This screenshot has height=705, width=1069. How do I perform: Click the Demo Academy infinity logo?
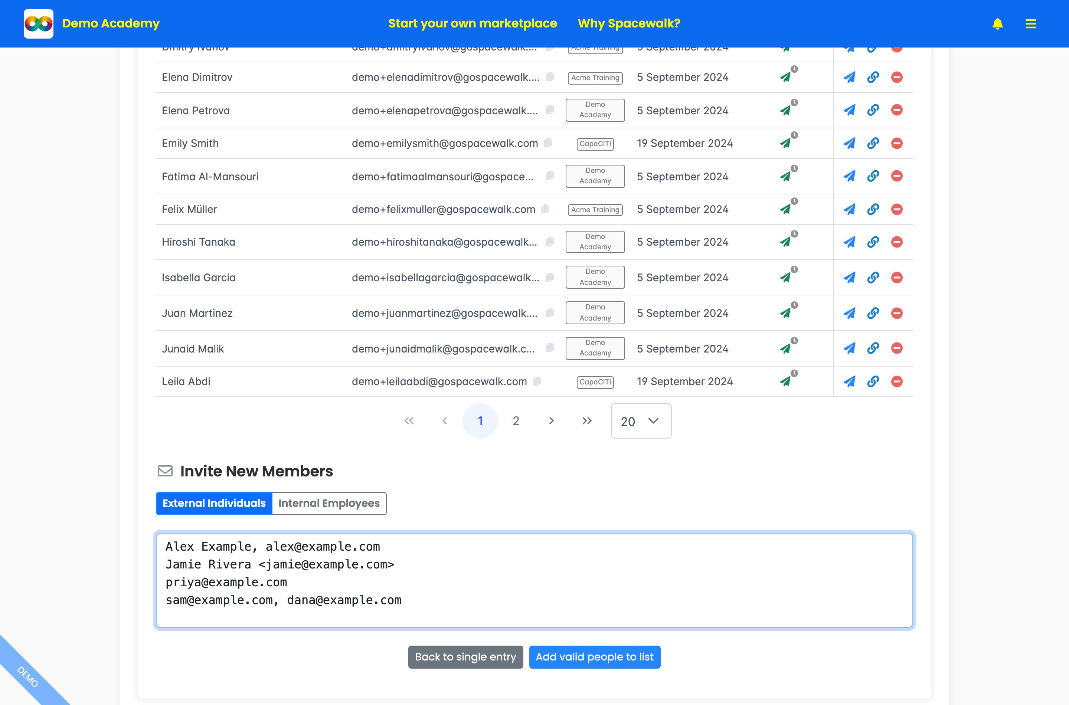38,23
